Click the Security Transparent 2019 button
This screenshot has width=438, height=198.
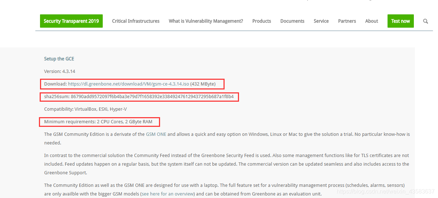(x=71, y=21)
